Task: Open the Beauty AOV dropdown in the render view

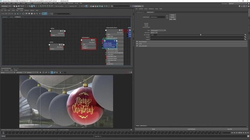Action: [x=8, y=73]
